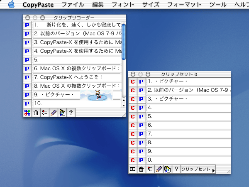Select recorder clip 1 断片化を、速く
This screenshot has height=187, width=249.
(x=77, y=25)
